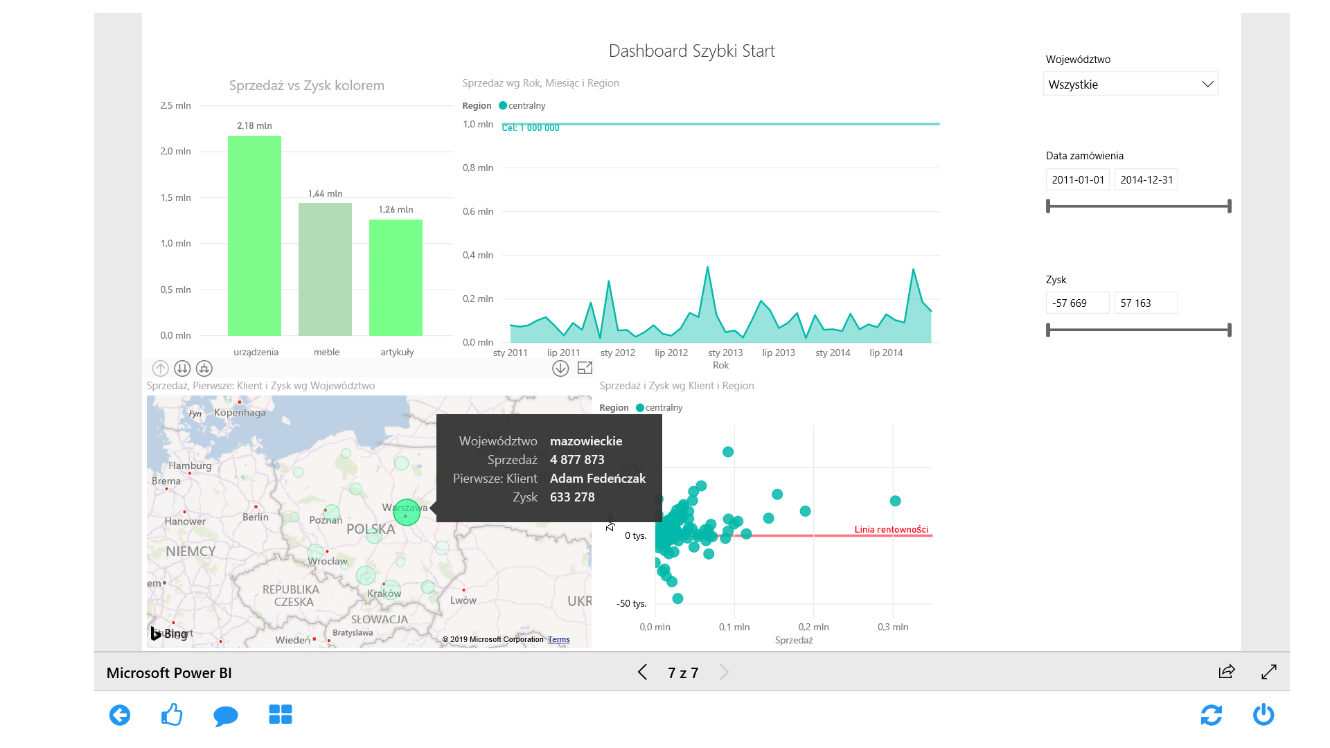Image resolution: width=1330 pixels, height=748 pixels.
Task: Open comments with speech bubble icon
Action: tap(226, 715)
